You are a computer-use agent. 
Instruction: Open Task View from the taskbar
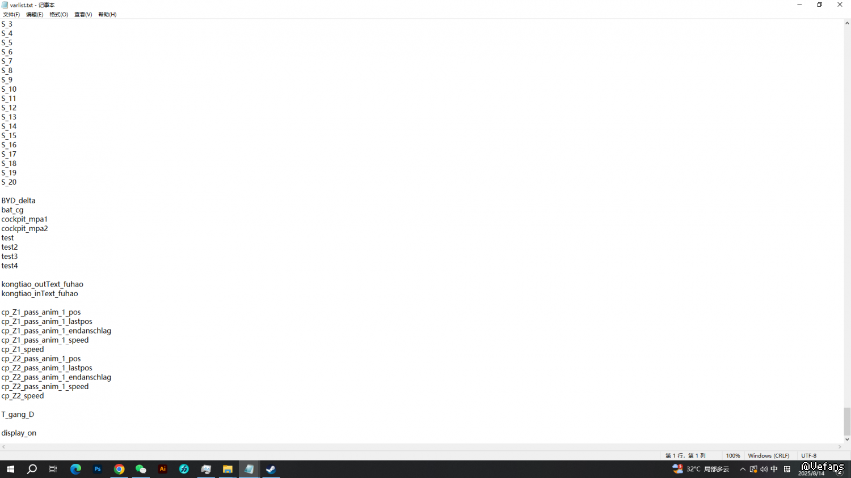pyautogui.click(x=53, y=469)
